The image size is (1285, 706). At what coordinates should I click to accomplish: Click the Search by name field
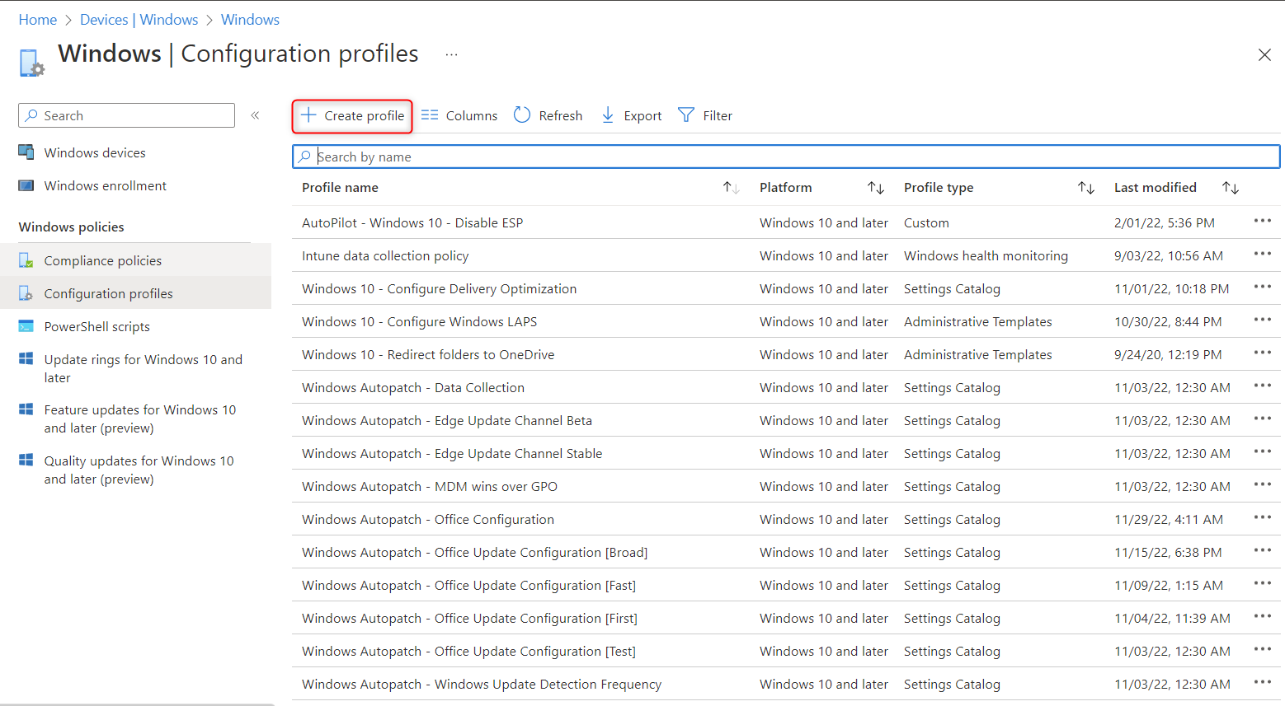point(784,157)
